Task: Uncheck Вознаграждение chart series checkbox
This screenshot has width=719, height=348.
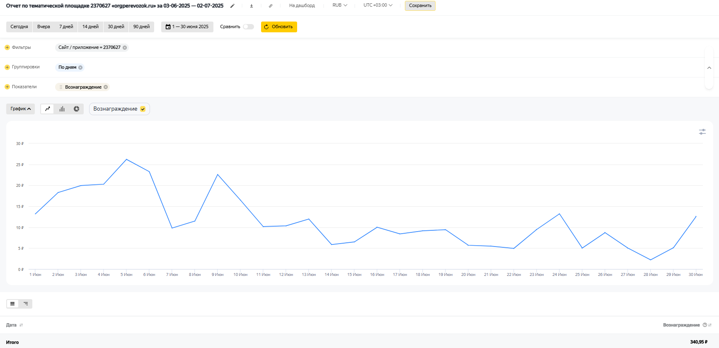Action: (143, 109)
